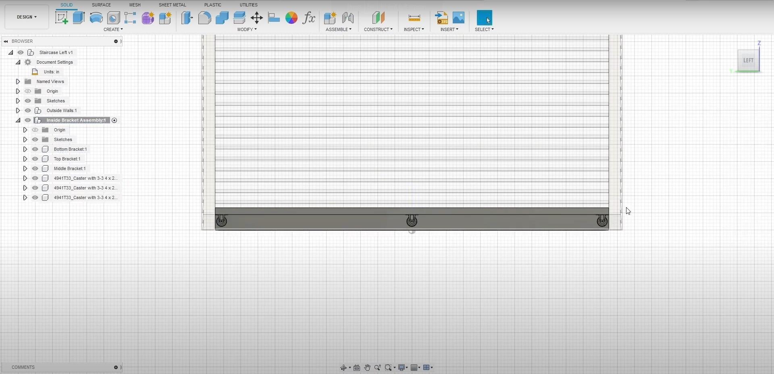Switch to the SURFACE tab
Screen dimensions: 774x374
pyautogui.click(x=101, y=5)
